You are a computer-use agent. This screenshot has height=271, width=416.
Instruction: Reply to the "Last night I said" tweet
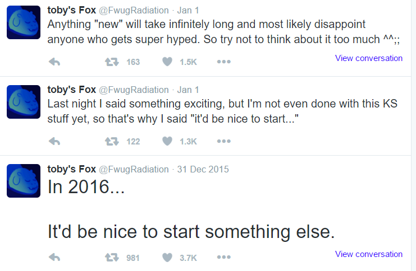pyautogui.click(x=54, y=141)
